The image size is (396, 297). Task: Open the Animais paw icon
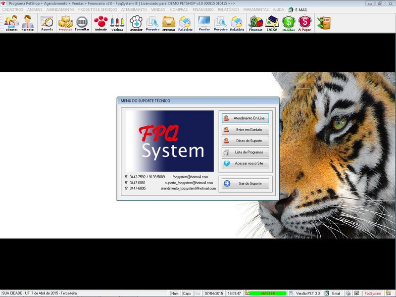click(x=101, y=23)
